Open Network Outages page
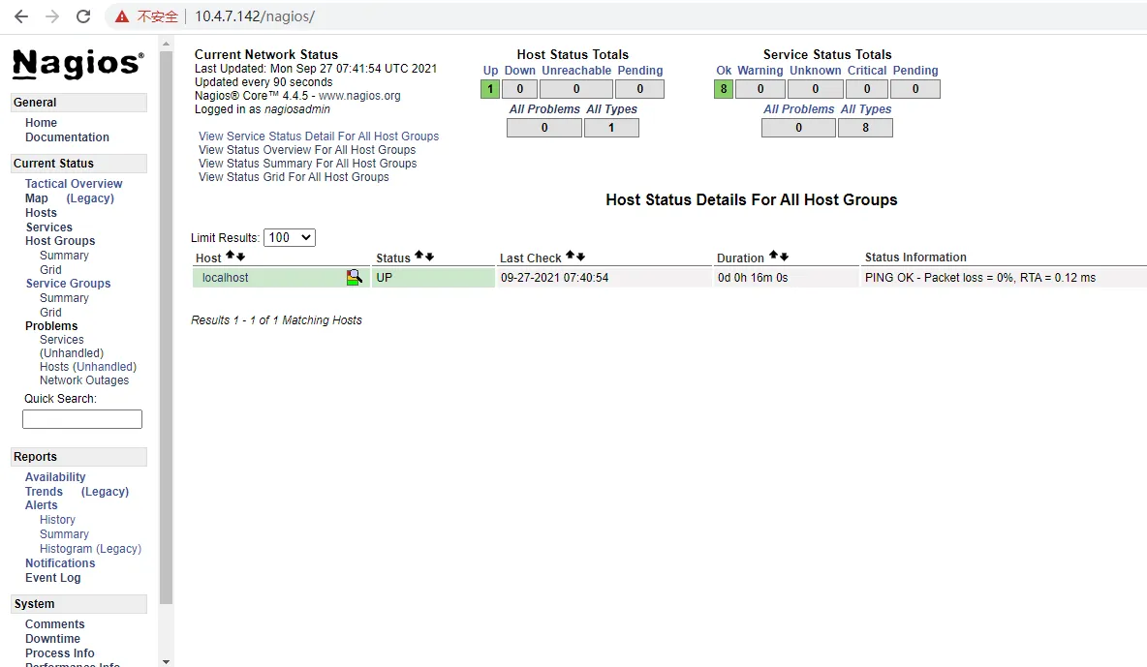 tap(84, 380)
